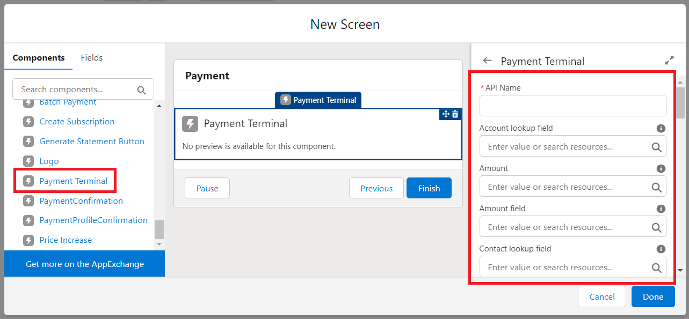
Task: Click the back arrow beside Payment Terminal
Action: 487,61
